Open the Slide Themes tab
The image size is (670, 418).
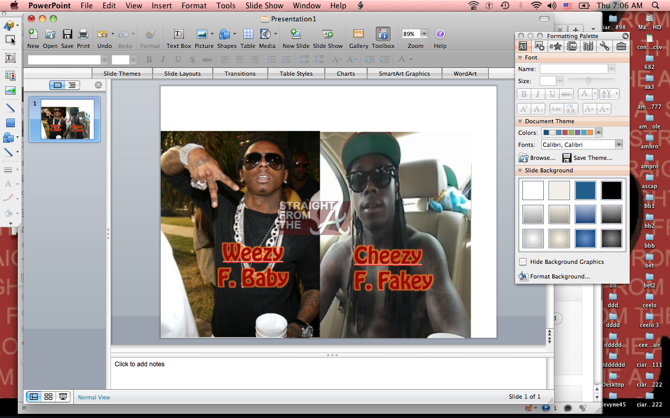click(122, 74)
